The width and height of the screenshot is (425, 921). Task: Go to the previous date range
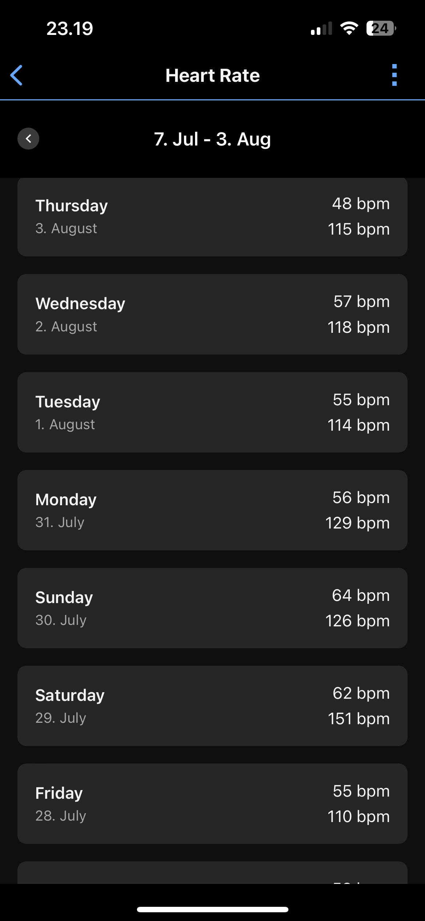28,139
